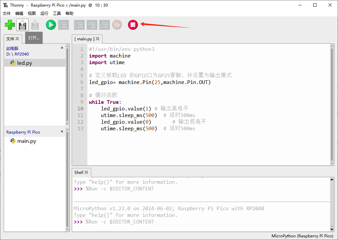
Task: Click the shebang line #!/usr/bin/env python3
Action: pyautogui.click(x=122, y=49)
